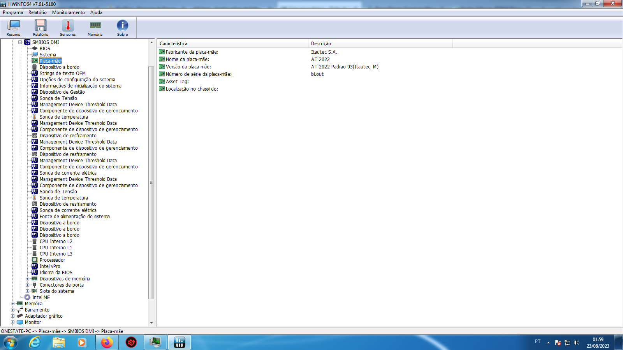The image size is (623, 350).
Task: Select the Placa-mãe tree item
Action: coord(50,61)
